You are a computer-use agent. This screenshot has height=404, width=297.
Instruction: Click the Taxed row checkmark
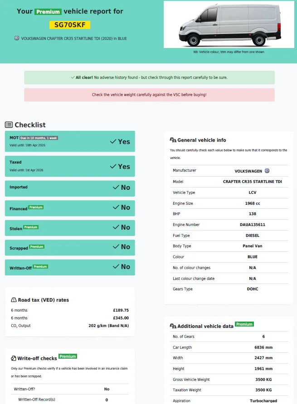coord(113,167)
